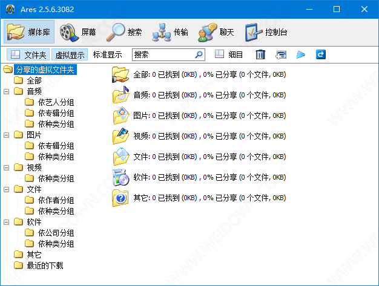Select the 其它: 0 已找到 summary text
This screenshot has width=379, height=286.
pos(209,198)
